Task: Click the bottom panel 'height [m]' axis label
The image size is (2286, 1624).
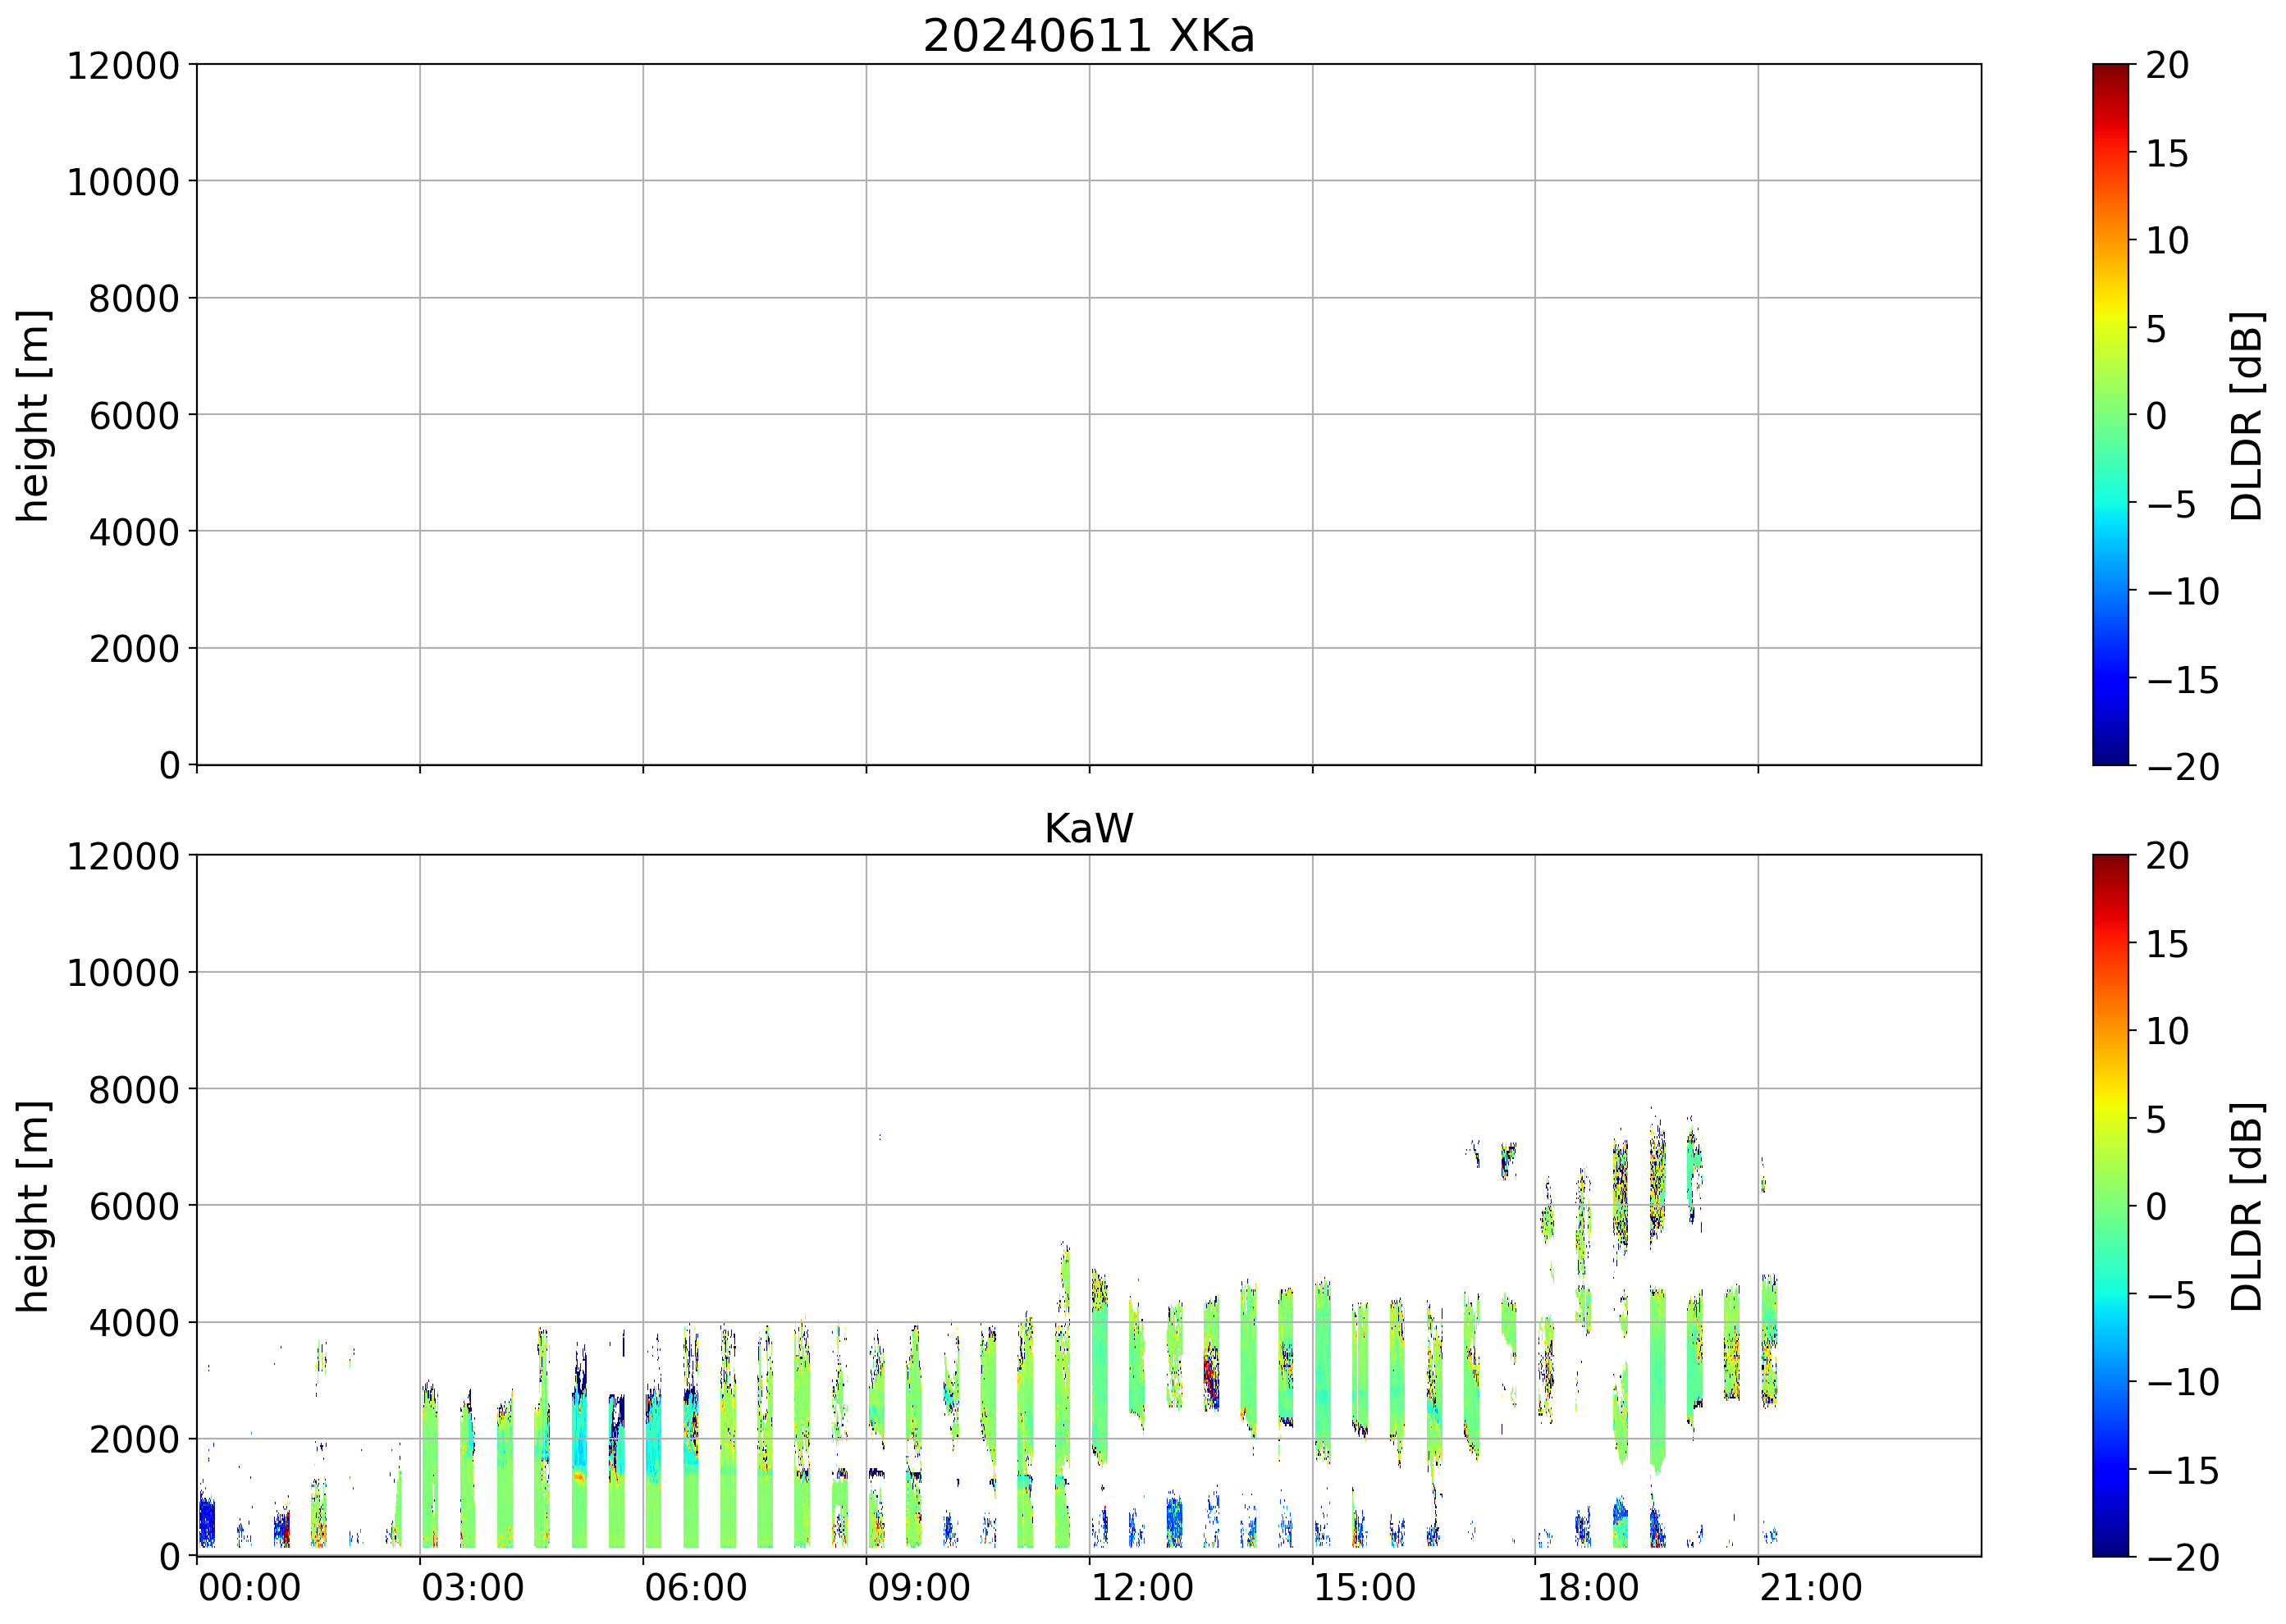Action: click(x=33, y=1205)
